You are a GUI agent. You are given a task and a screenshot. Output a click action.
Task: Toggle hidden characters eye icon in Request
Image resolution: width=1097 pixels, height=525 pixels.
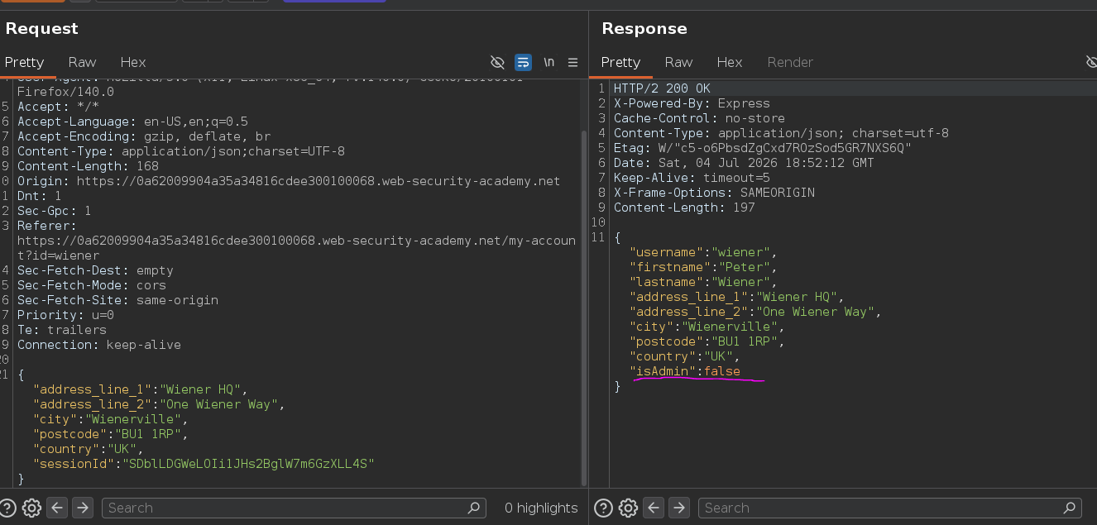497,62
